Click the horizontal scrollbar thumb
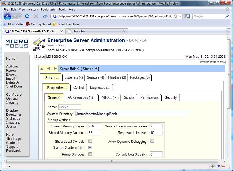233x171 pixels. tap(112, 161)
